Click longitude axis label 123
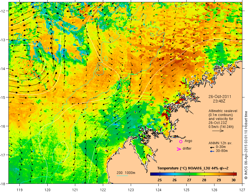Image resolution: width=248 pixels, height=192 pixels. point(131,190)
